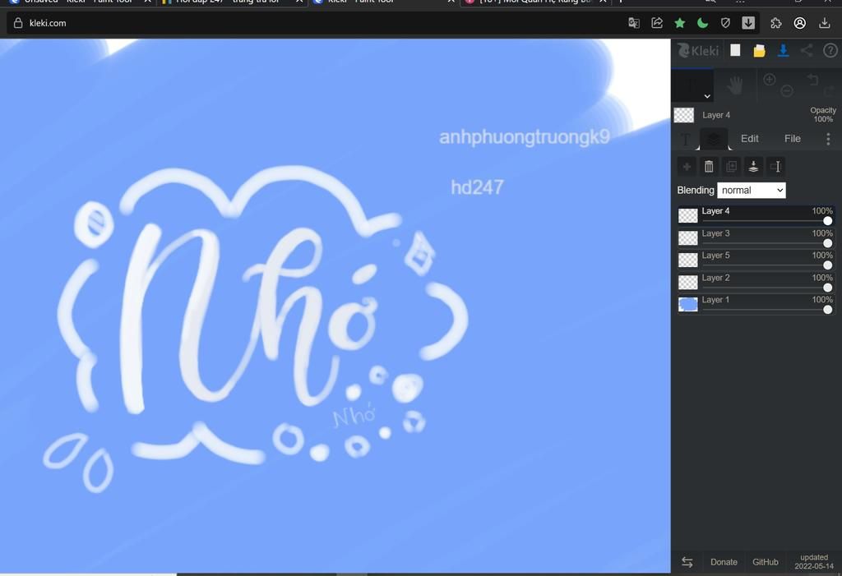Open the browser profile icon
The width and height of the screenshot is (842, 576).
pyautogui.click(x=799, y=22)
